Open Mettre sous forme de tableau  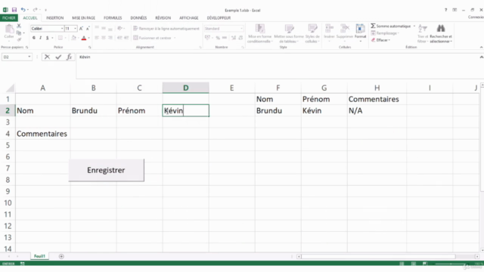click(x=289, y=33)
